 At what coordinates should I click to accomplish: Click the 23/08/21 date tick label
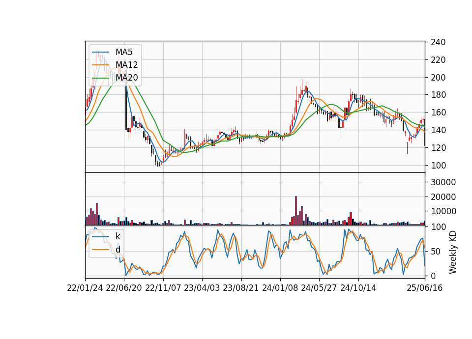coord(241,288)
